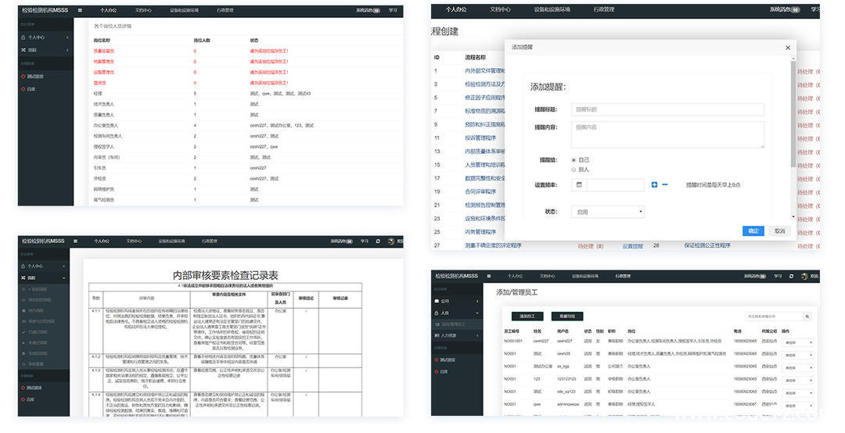The image size is (845, 433).
Task: Click employee name search input field
Action: (773, 317)
